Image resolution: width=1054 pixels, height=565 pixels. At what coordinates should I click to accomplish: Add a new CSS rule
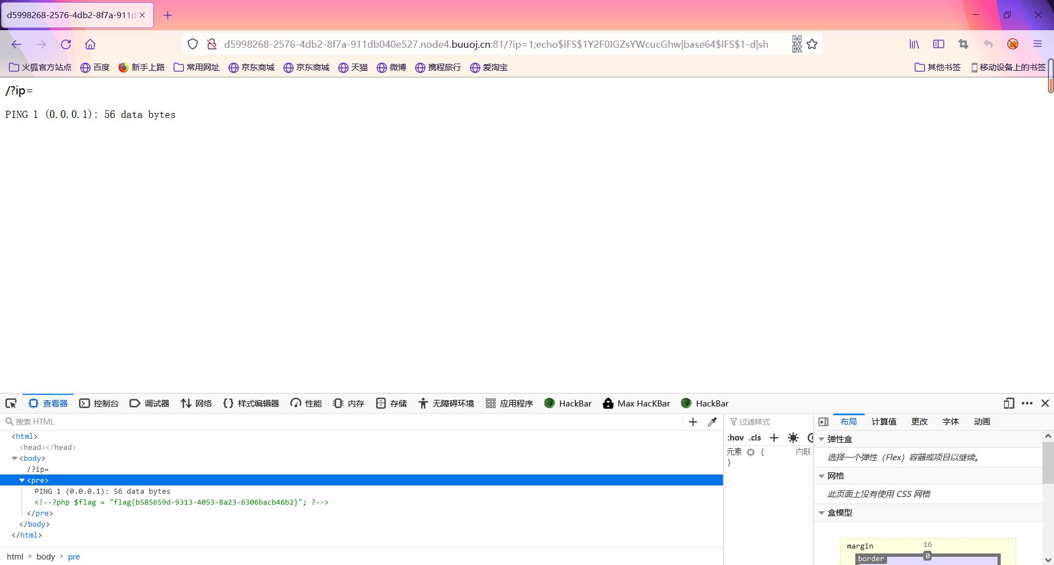click(774, 438)
